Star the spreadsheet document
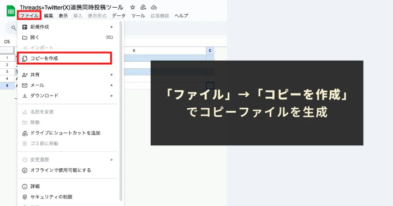Viewport: 393px width, 206px height. pyautogui.click(x=133, y=7)
